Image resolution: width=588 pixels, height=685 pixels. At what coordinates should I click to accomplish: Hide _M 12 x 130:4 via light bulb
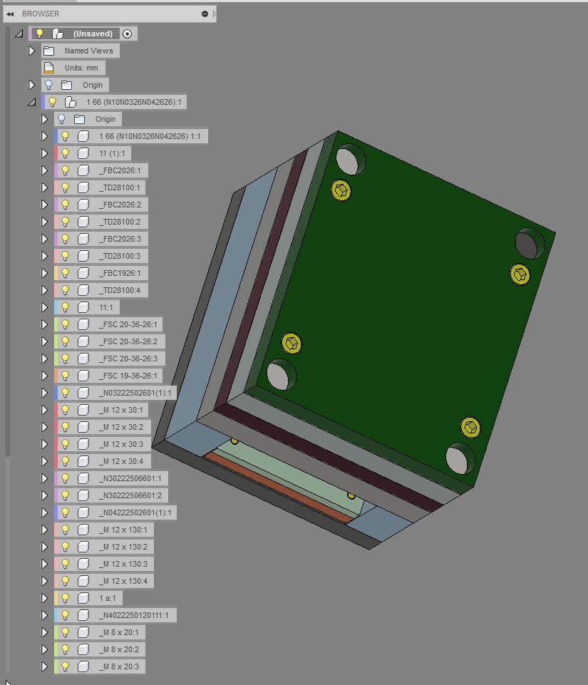tap(65, 581)
